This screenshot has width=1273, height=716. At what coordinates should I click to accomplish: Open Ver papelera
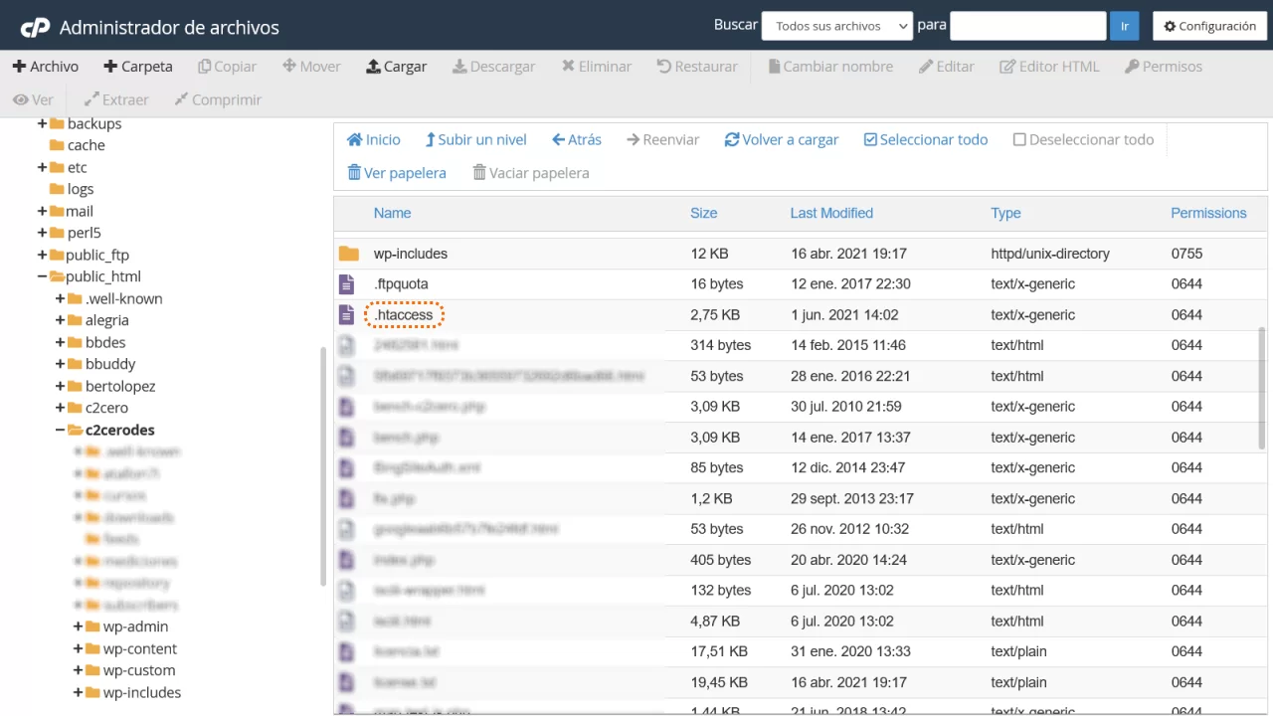tap(397, 173)
